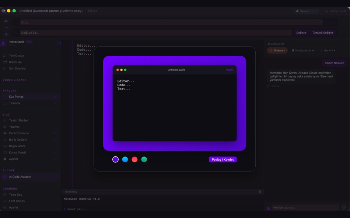Open Ayarlar under Görünüm section
This screenshot has height=218, width=350.
(30, 208)
